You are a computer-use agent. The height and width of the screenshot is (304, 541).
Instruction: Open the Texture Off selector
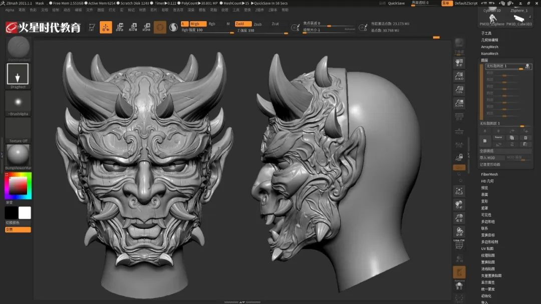pyautogui.click(x=18, y=129)
